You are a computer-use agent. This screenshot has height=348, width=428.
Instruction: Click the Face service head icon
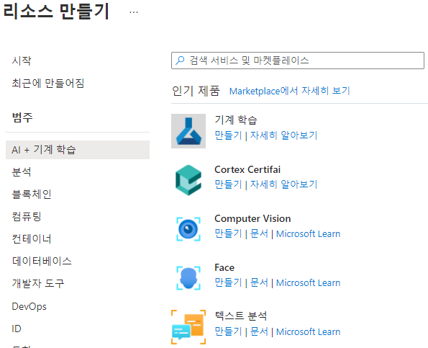[x=188, y=277]
